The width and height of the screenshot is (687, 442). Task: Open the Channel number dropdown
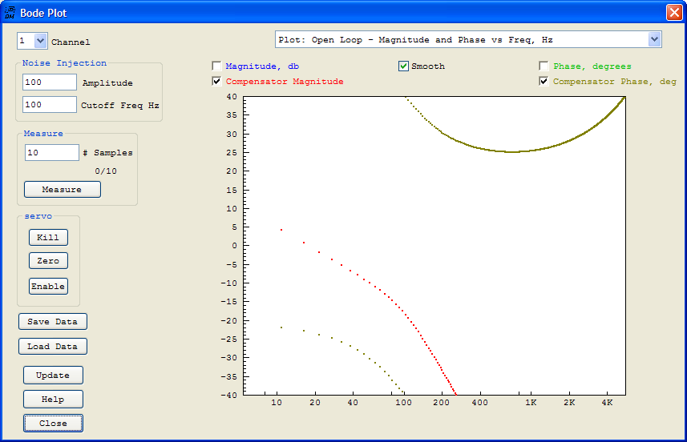pyautogui.click(x=41, y=40)
